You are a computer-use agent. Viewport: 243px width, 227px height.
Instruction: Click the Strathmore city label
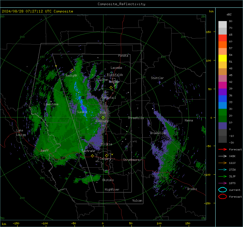pyautogui.click(x=131, y=160)
